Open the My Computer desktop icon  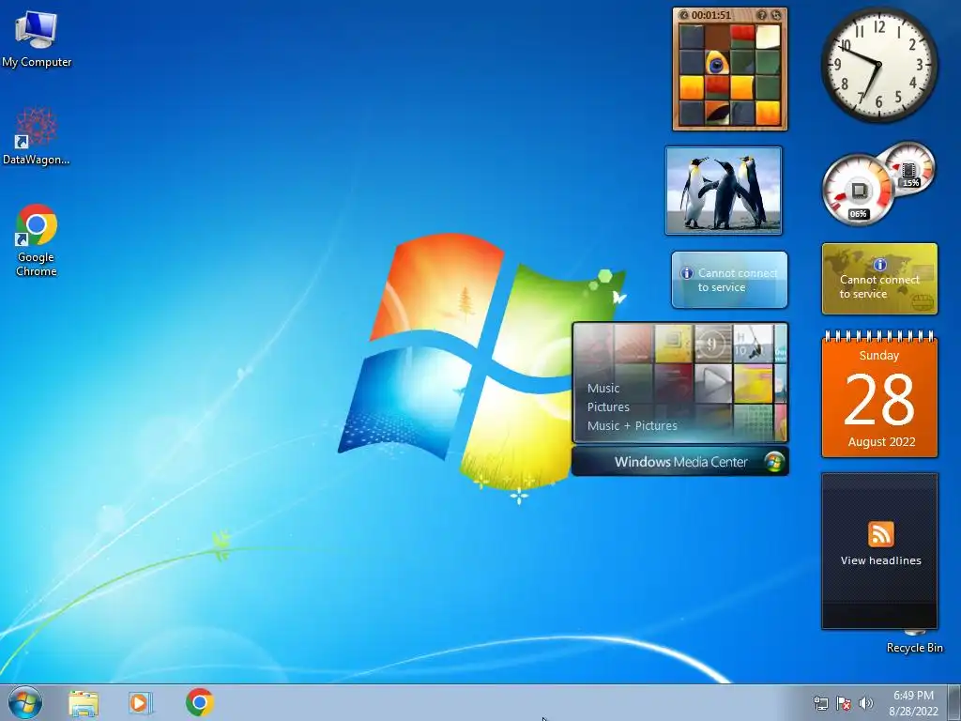37,38
